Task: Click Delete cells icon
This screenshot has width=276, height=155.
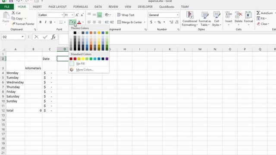Action: point(238,15)
